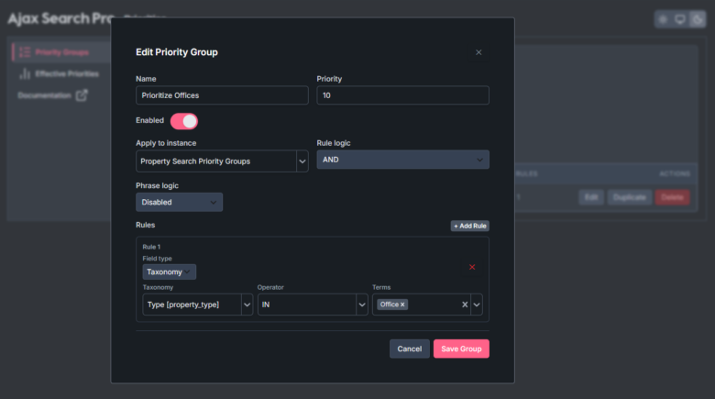Remove the Office term tag

click(x=402, y=305)
